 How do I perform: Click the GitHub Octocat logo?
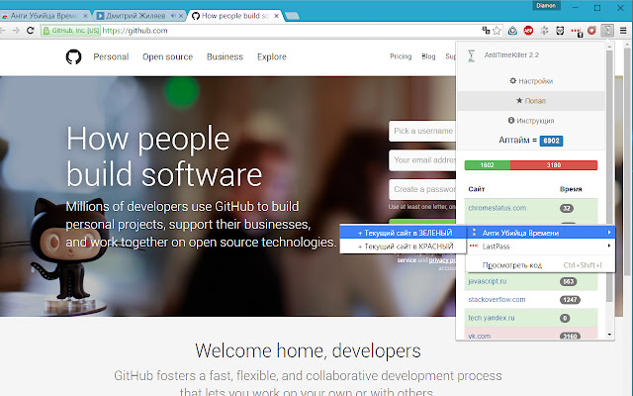coord(73,57)
